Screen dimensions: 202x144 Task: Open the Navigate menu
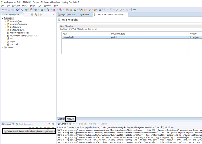click(x=16, y=5)
